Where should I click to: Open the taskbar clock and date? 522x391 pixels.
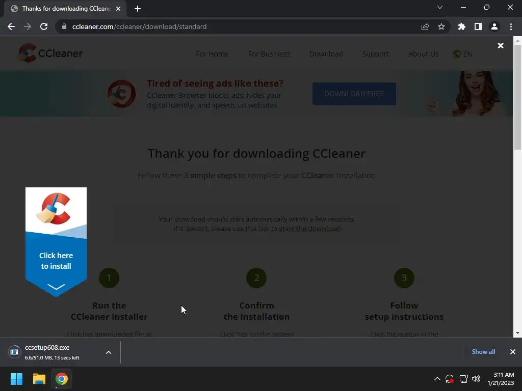pos(501,379)
